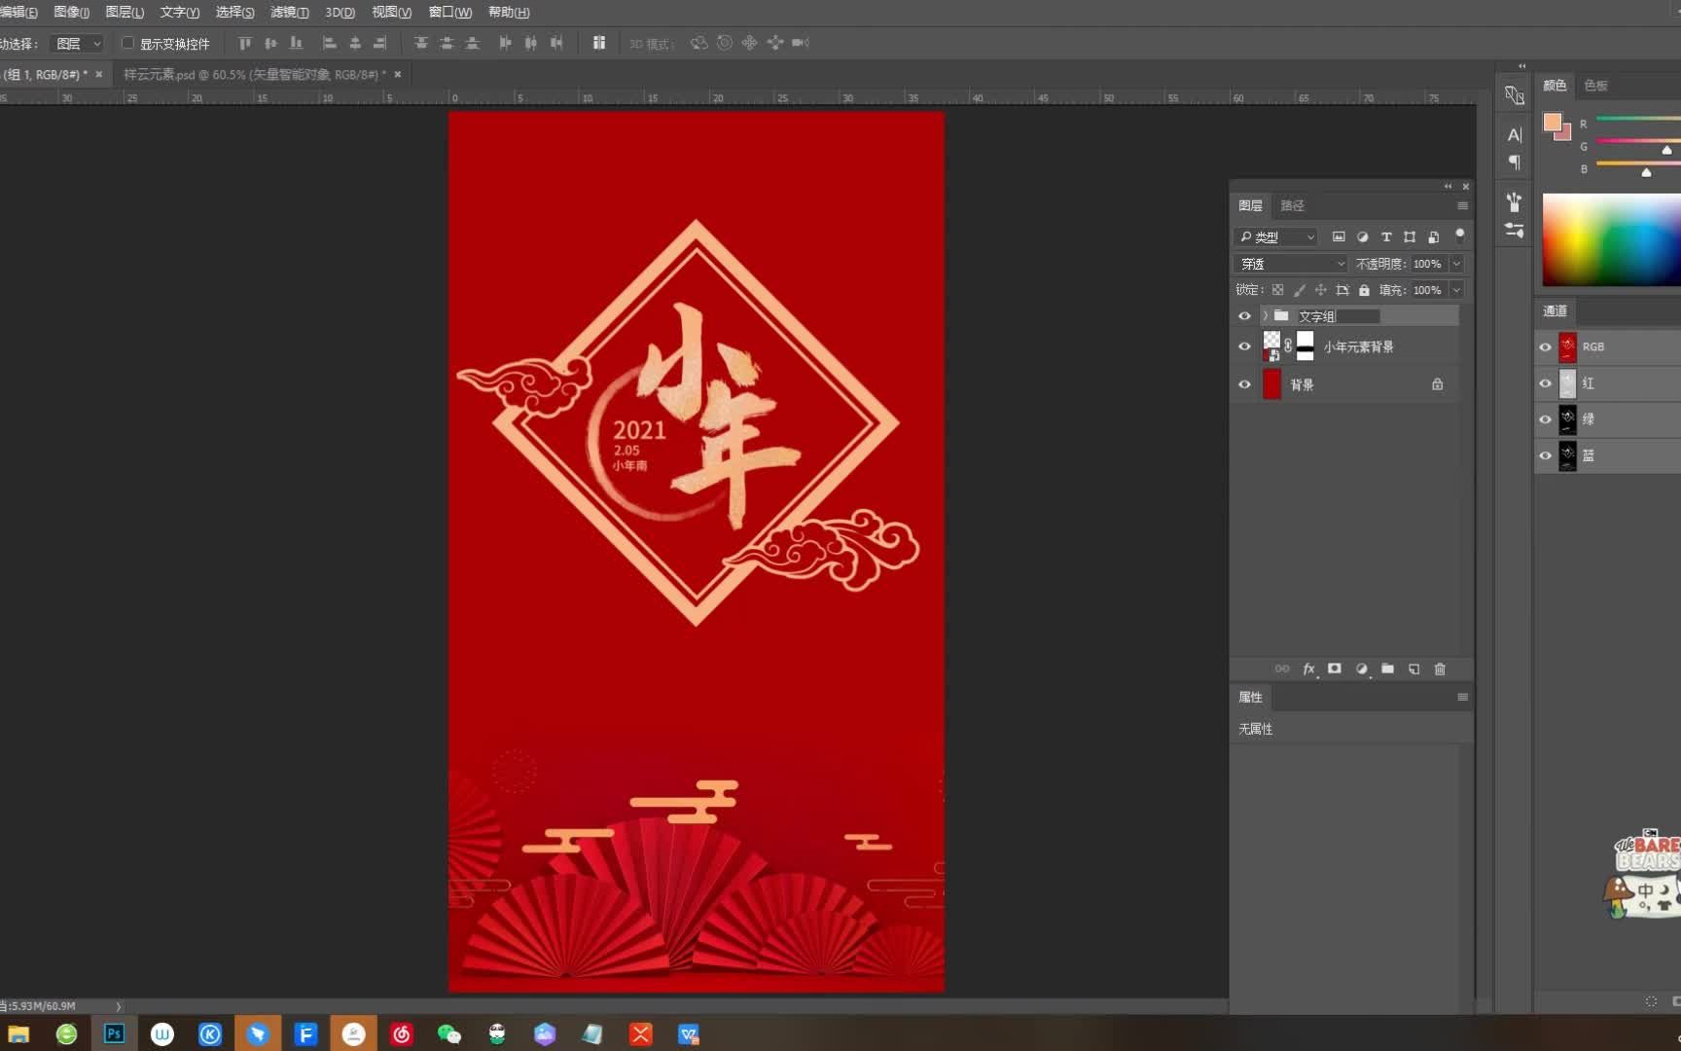Switch to the 色板 tab

pyautogui.click(x=1595, y=86)
